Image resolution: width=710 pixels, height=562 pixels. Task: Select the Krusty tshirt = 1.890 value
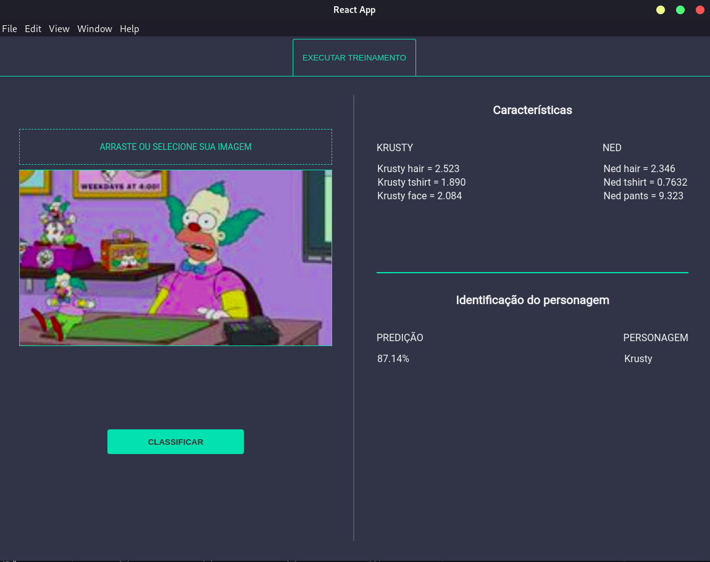point(422,183)
